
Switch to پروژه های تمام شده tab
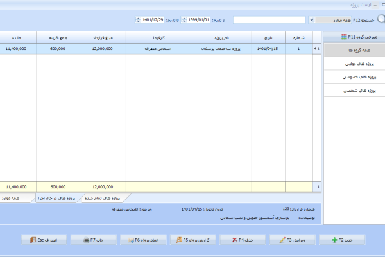103,199
